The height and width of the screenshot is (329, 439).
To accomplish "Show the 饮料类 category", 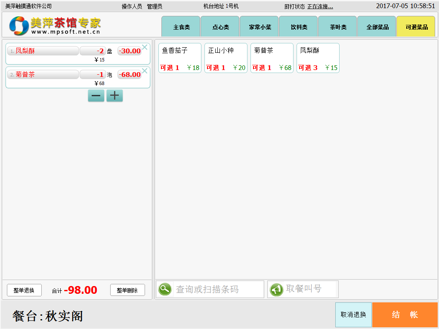I will [299, 27].
